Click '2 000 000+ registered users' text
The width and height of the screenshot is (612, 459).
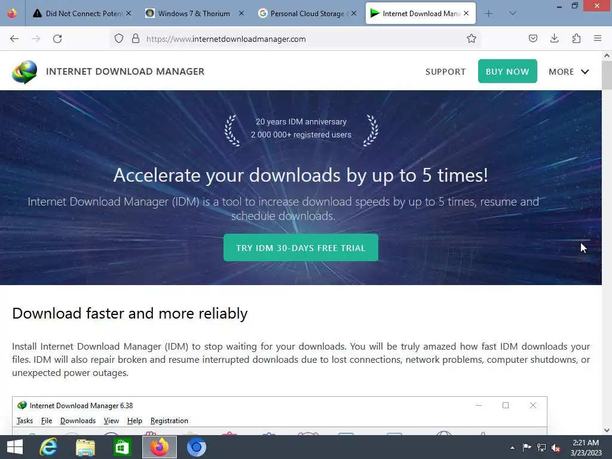[x=301, y=134]
